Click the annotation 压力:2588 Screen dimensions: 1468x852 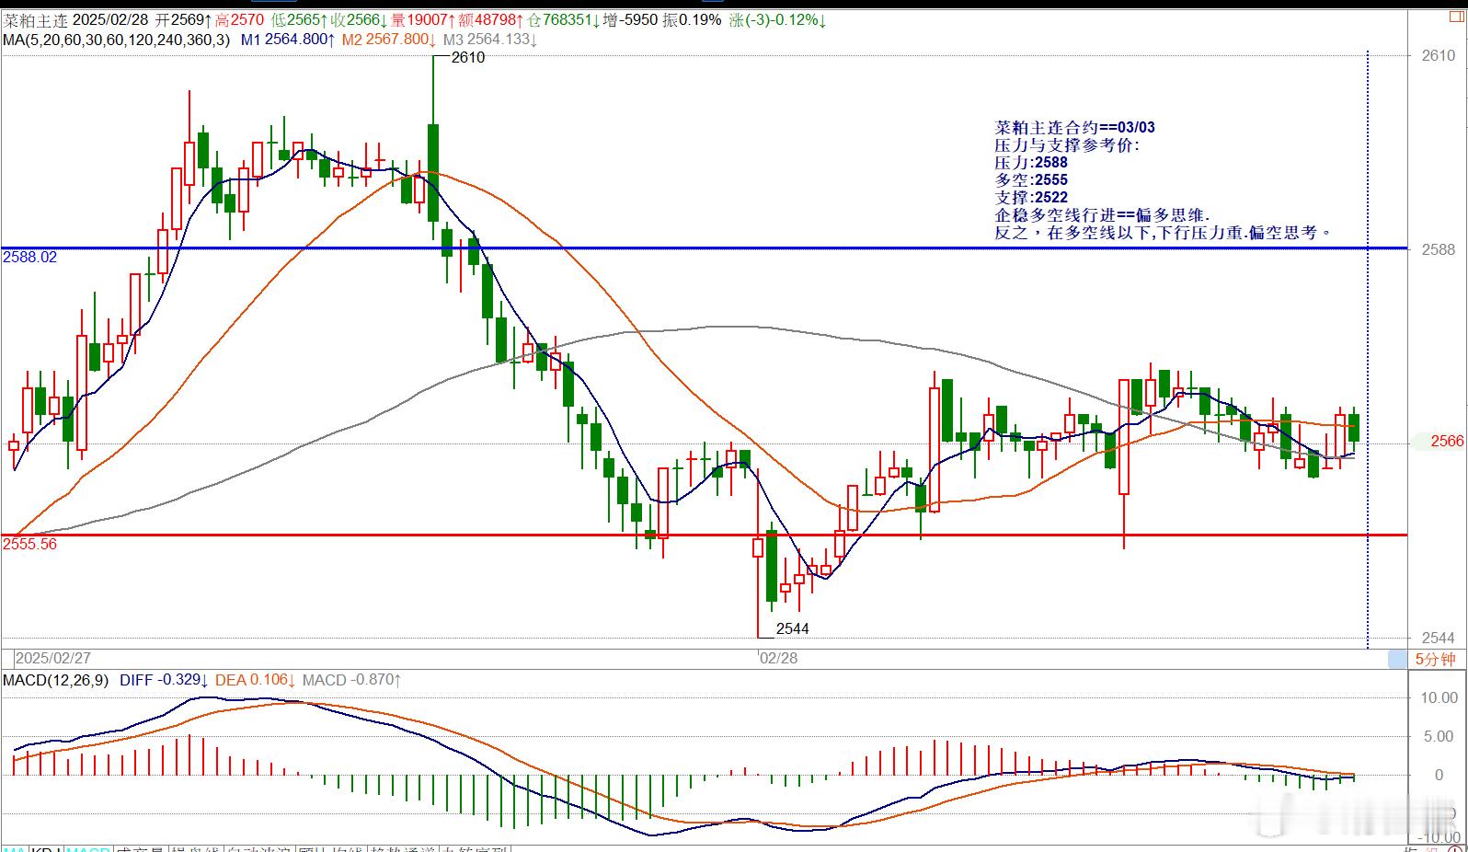click(x=1031, y=163)
